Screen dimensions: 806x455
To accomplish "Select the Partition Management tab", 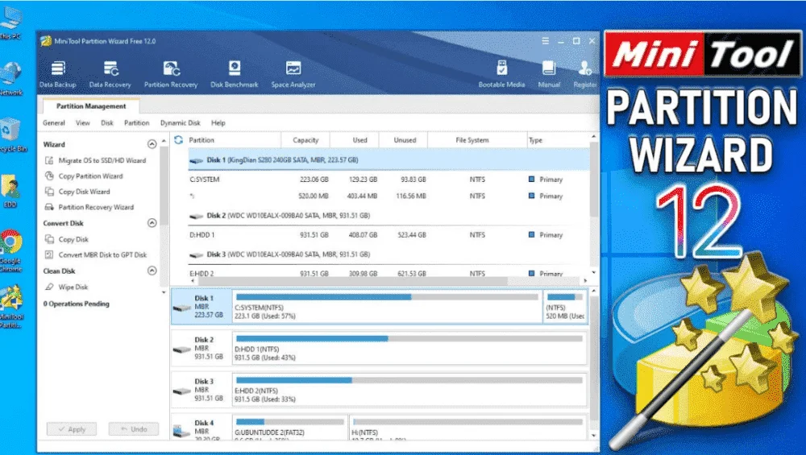I will pyautogui.click(x=91, y=105).
